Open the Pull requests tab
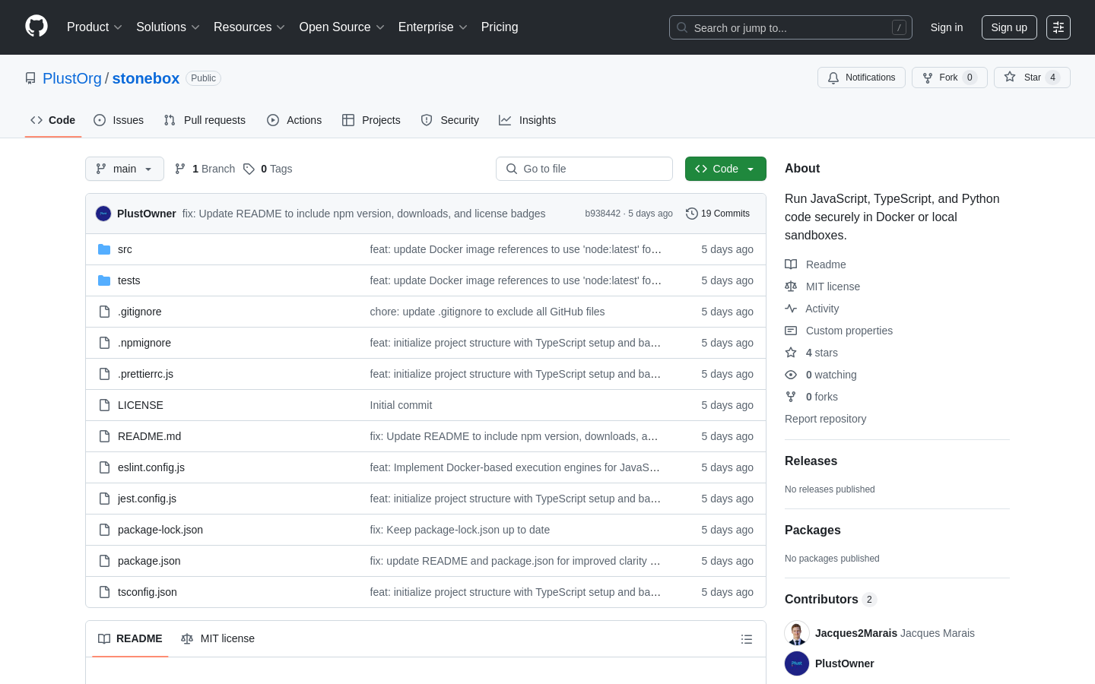Image resolution: width=1095 pixels, height=684 pixels. pyautogui.click(x=205, y=120)
